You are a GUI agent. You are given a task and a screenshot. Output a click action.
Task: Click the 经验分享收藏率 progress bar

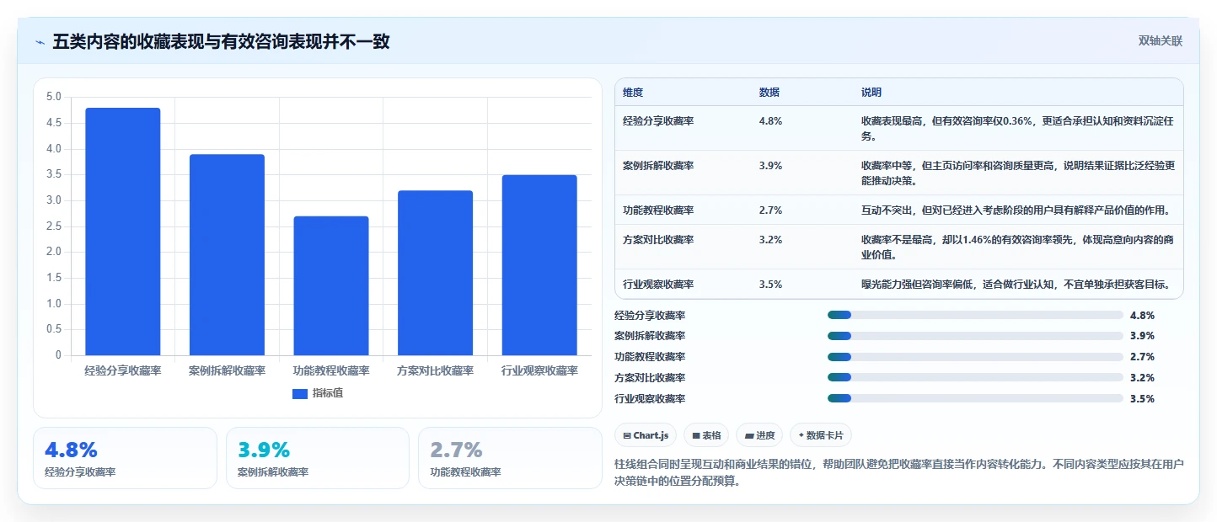coord(975,315)
